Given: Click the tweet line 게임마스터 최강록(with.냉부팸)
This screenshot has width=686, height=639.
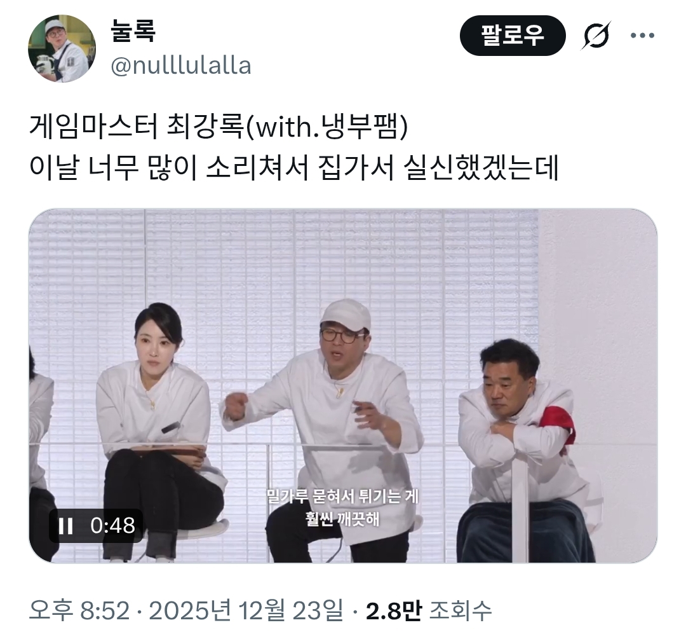Looking at the screenshot, I should [x=219, y=127].
